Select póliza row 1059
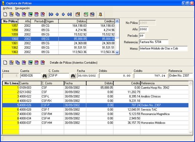 (58, 34)
